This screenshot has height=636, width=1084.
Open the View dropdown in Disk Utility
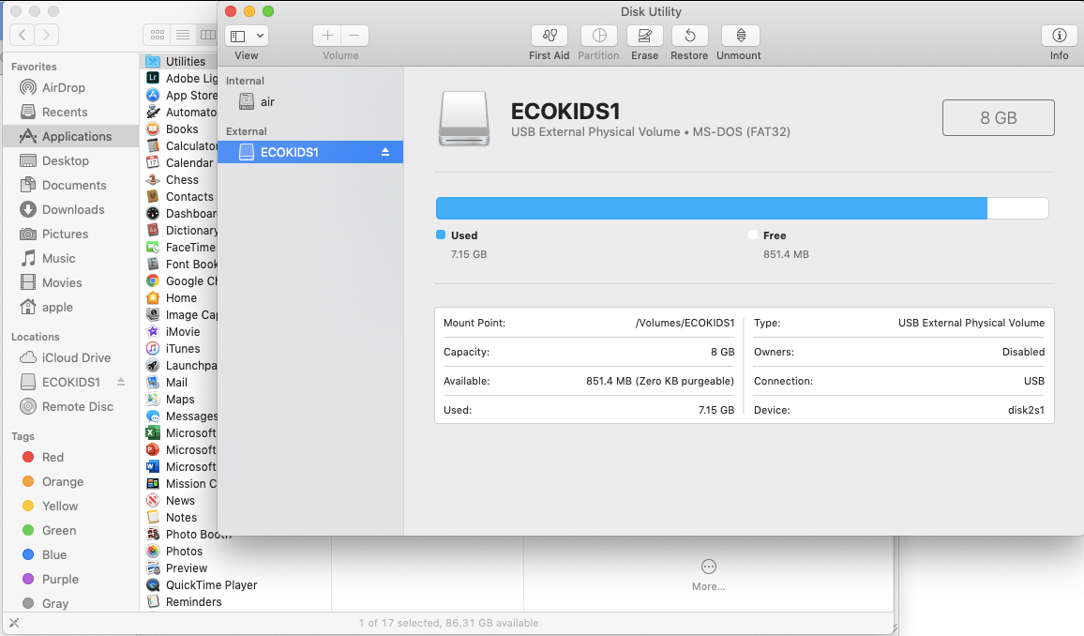pyautogui.click(x=246, y=35)
